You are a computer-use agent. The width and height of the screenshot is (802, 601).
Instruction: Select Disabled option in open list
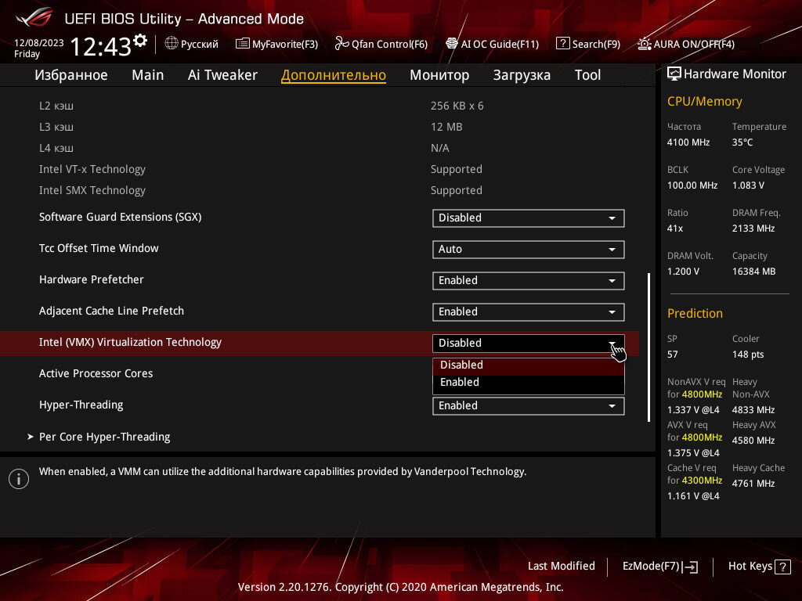coord(529,365)
